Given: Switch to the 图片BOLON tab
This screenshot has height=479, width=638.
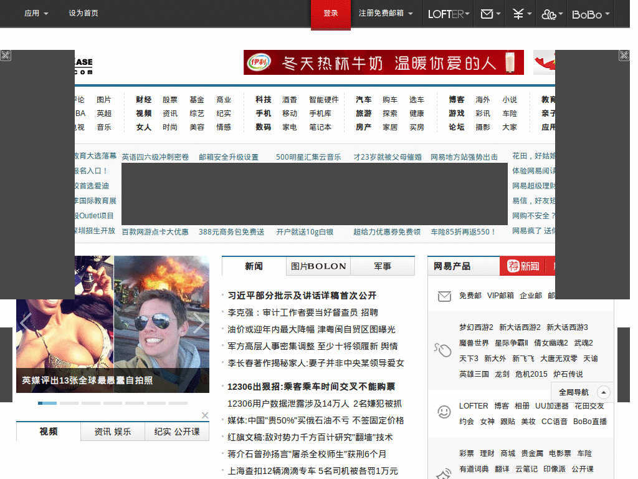Looking at the screenshot, I should coord(318,266).
